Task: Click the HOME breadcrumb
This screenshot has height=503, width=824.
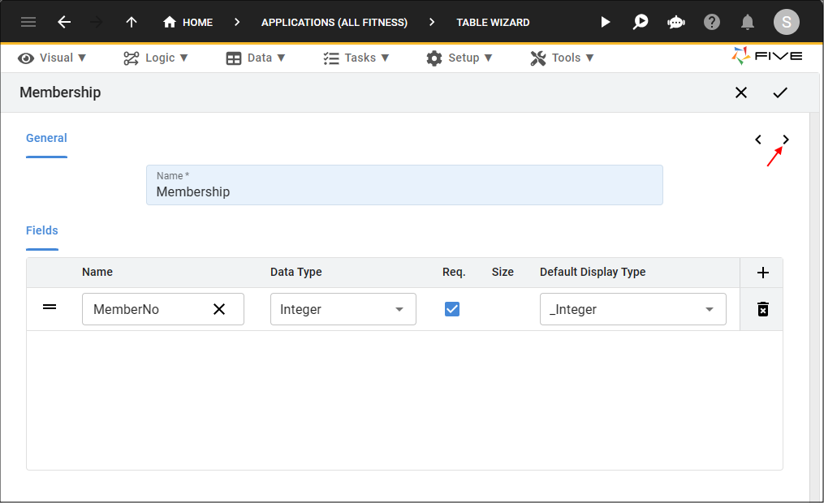Action: click(188, 22)
